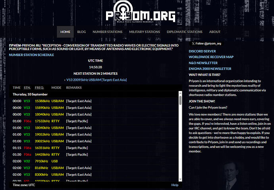Open the Worldwide Receiver Map link
The image size is (274, 190).
click(211, 57)
